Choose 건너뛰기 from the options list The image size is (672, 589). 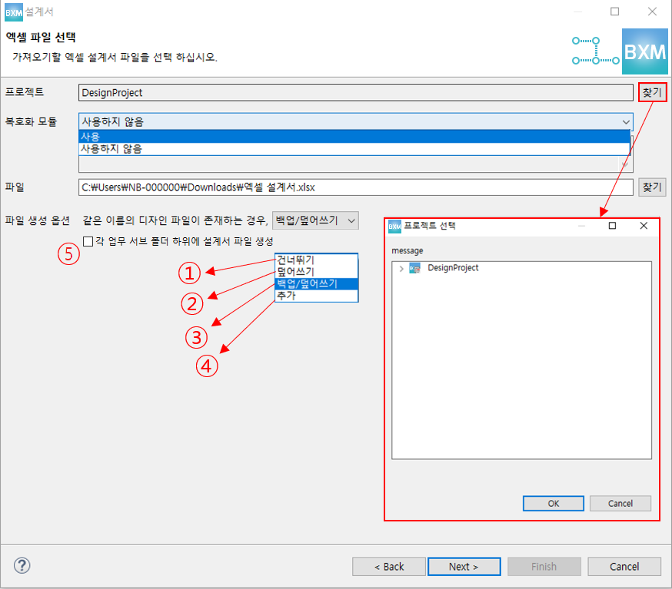(x=316, y=260)
